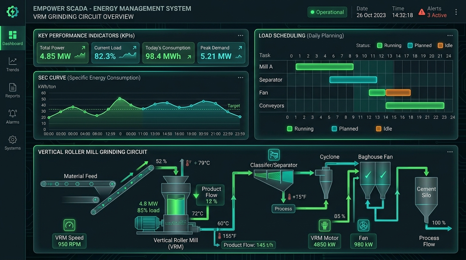Select the Fan running green schedule bar
Screen dimensions: 466x260
click(x=377, y=92)
